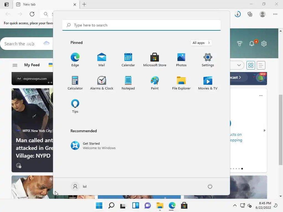
Task: Open taskbar Search
Action: click(111, 205)
